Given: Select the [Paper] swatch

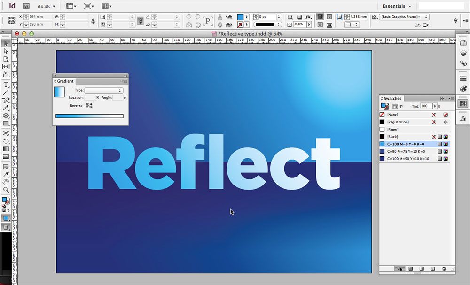Looking at the screenshot, I should (x=415, y=129).
